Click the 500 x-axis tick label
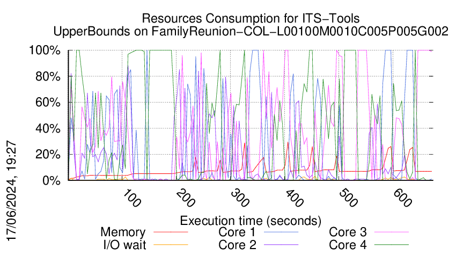 pos(348,198)
